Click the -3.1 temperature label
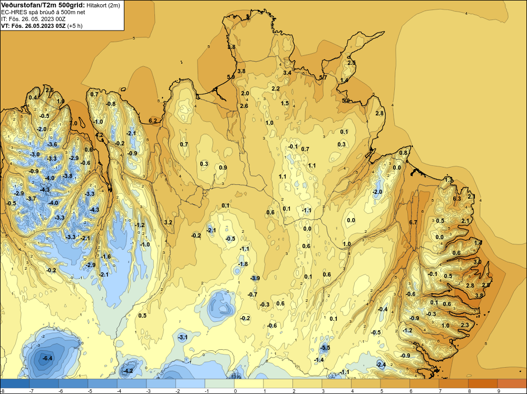Screen dimensions: 527x394 (182, 337)
